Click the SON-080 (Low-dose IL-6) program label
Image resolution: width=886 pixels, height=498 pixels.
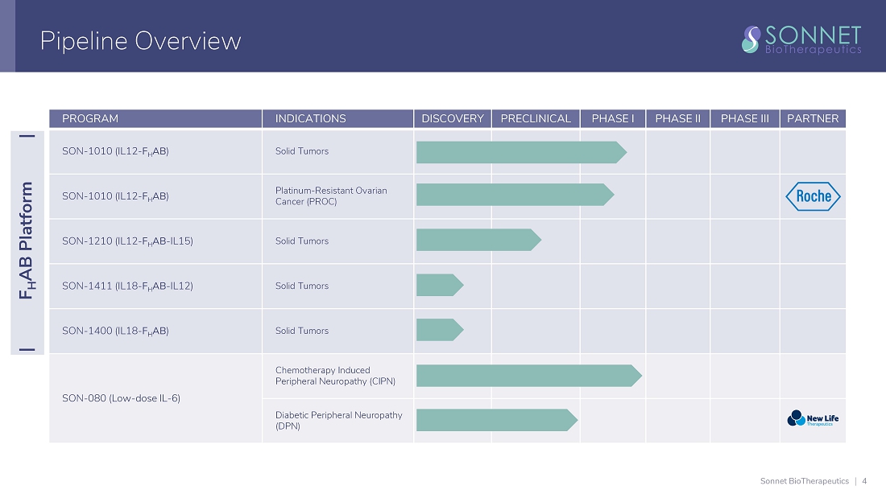tap(121, 398)
